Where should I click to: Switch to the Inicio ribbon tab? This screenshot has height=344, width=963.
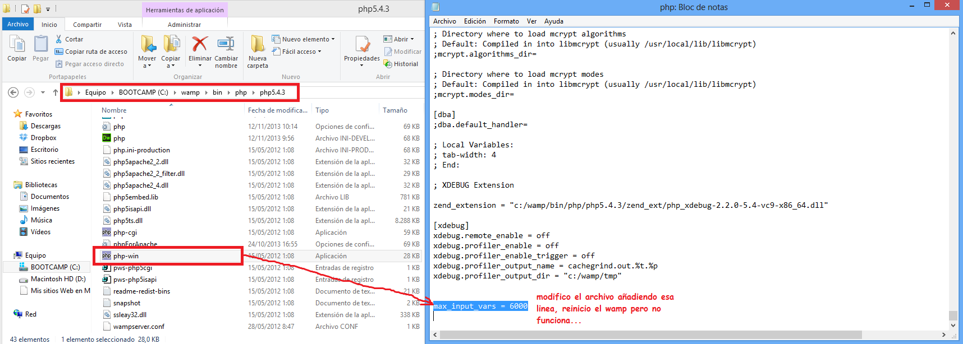(49, 25)
